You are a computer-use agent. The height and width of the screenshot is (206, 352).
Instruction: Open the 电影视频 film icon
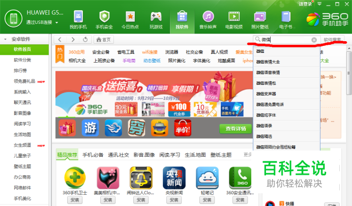coord(234,17)
